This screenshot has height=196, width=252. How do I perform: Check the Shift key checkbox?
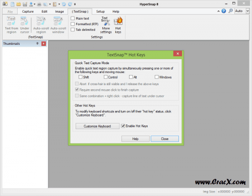point(81,77)
